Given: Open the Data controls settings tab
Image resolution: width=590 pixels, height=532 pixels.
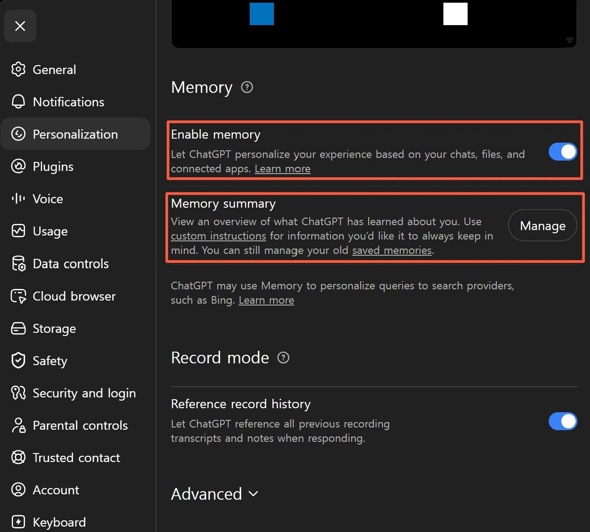Looking at the screenshot, I should pos(75,264).
